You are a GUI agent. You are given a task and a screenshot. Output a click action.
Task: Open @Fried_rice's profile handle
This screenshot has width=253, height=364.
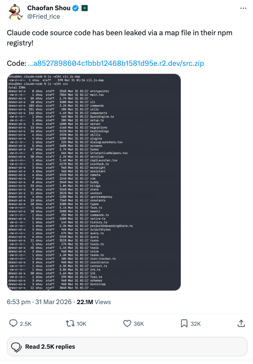click(x=43, y=16)
